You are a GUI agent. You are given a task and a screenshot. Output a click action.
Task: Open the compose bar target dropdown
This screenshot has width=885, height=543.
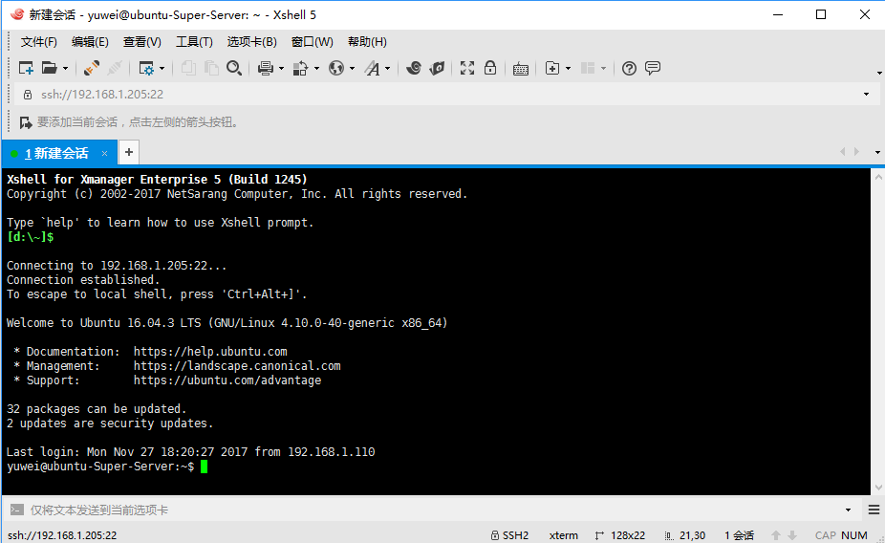point(848,510)
